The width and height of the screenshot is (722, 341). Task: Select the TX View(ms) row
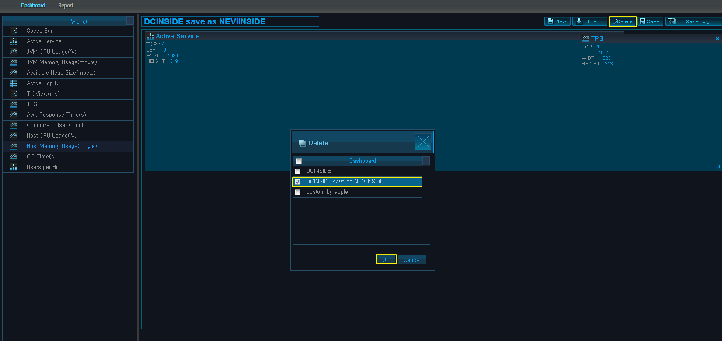(68, 94)
